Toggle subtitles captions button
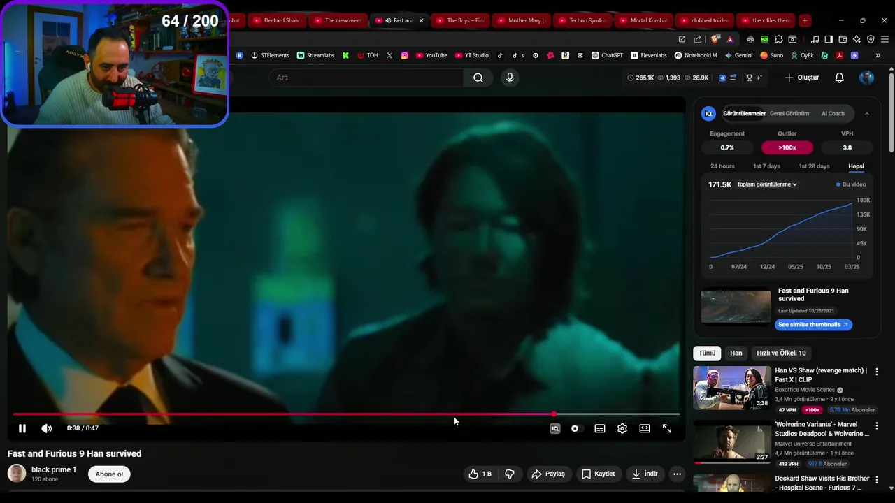Screen dimensions: 895x503 [x=600, y=428]
